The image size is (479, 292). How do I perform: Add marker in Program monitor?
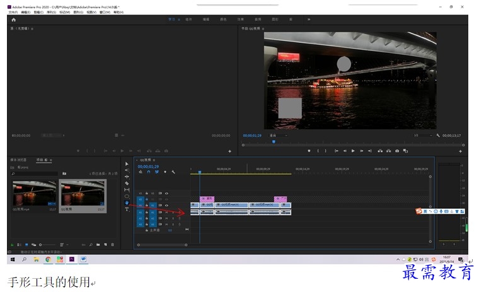(x=309, y=151)
